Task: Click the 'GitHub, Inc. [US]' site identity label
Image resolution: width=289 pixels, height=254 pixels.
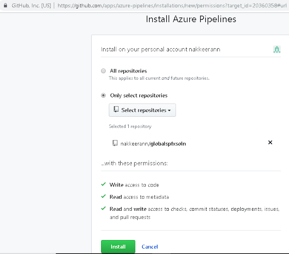Action: (x=31, y=5)
